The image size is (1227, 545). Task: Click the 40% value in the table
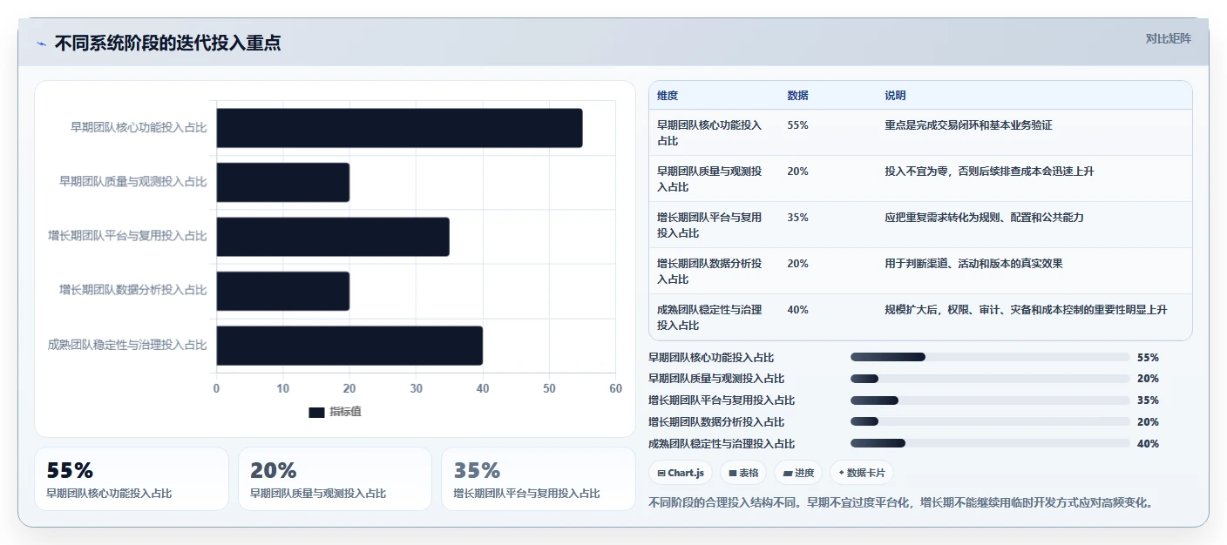(x=797, y=310)
